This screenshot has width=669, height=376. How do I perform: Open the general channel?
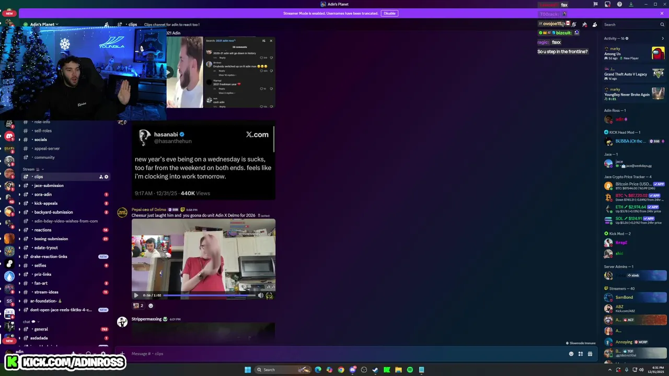click(x=66, y=330)
